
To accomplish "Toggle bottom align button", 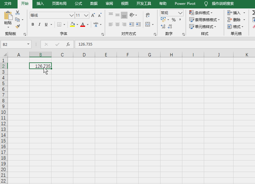I will tap(124, 15).
